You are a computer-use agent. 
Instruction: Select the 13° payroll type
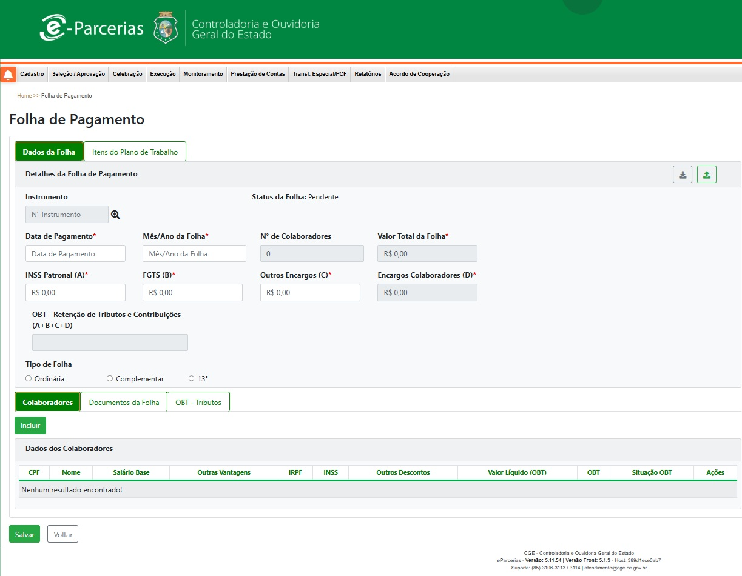point(191,378)
